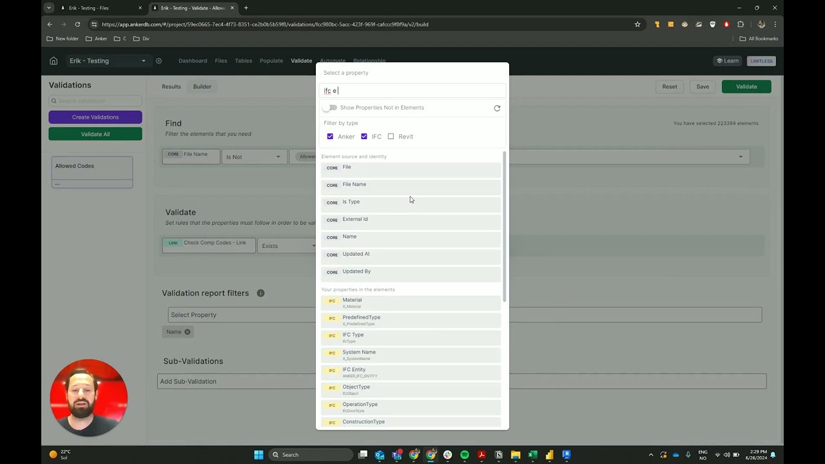Viewport: 825px width, 464px height.
Task: Select the IFC Entity property
Action: 411,372
